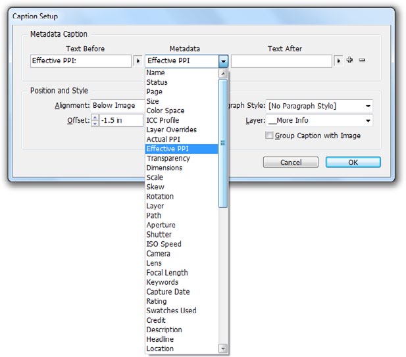Click the empty Text After field
Screen dimensions: 406x357
coord(282,61)
